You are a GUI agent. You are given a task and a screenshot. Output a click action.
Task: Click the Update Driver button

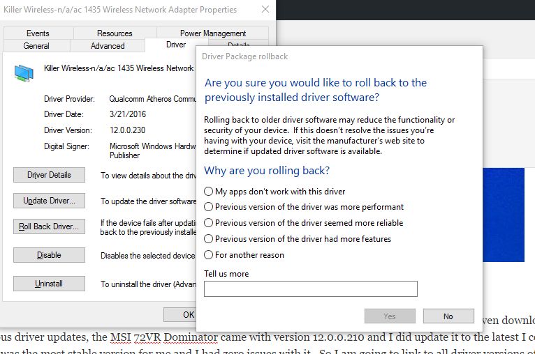pyautogui.click(x=49, y=201)
